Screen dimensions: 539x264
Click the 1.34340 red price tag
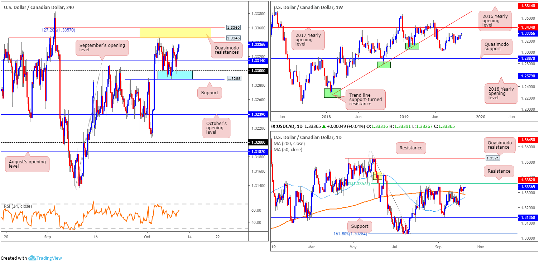pos(528,27)
